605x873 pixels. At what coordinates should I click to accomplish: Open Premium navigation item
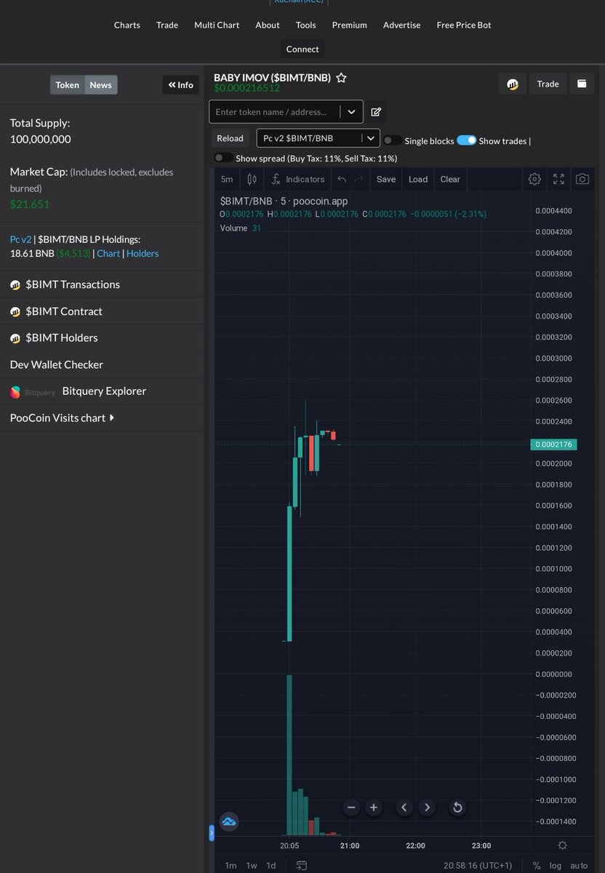tap(350, 25)
